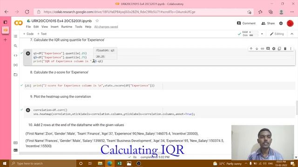This screenshot has width=298, height=167.
Task: Click the taskbar search box
Action: click(43, 163)
